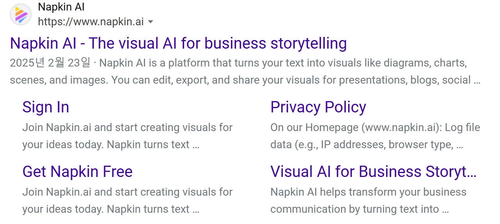Image resolution: width=500 pixels, height=224 pixels.
Task: Select the Get Napkin Free sitelink
Action: tap(78, 171)
